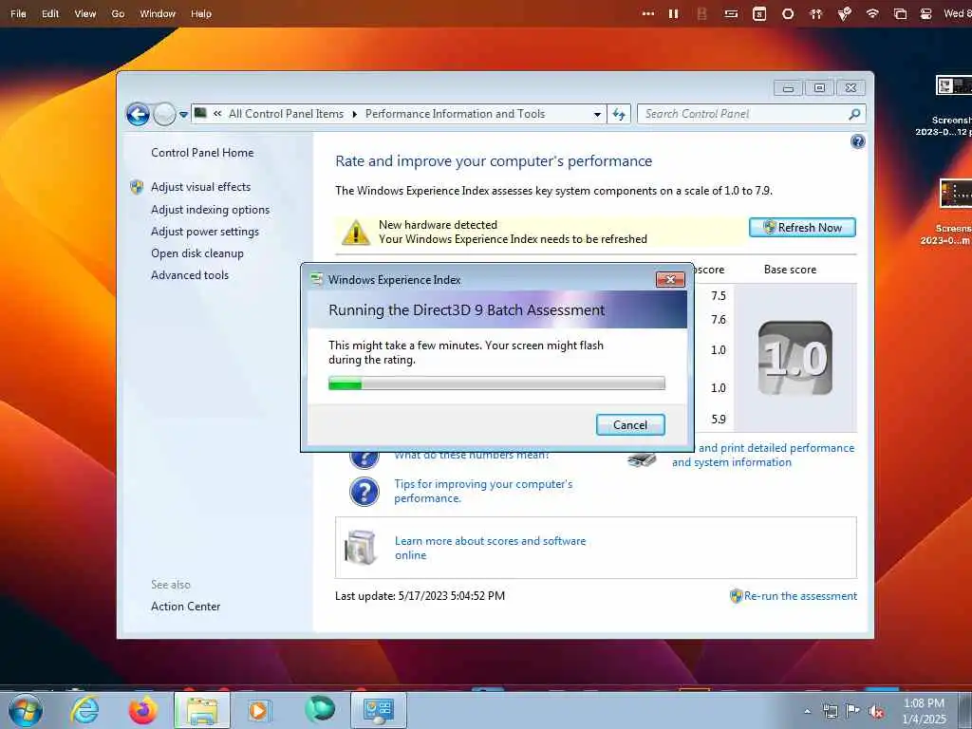Click the muted volume speaker icon

pos(876,712)
